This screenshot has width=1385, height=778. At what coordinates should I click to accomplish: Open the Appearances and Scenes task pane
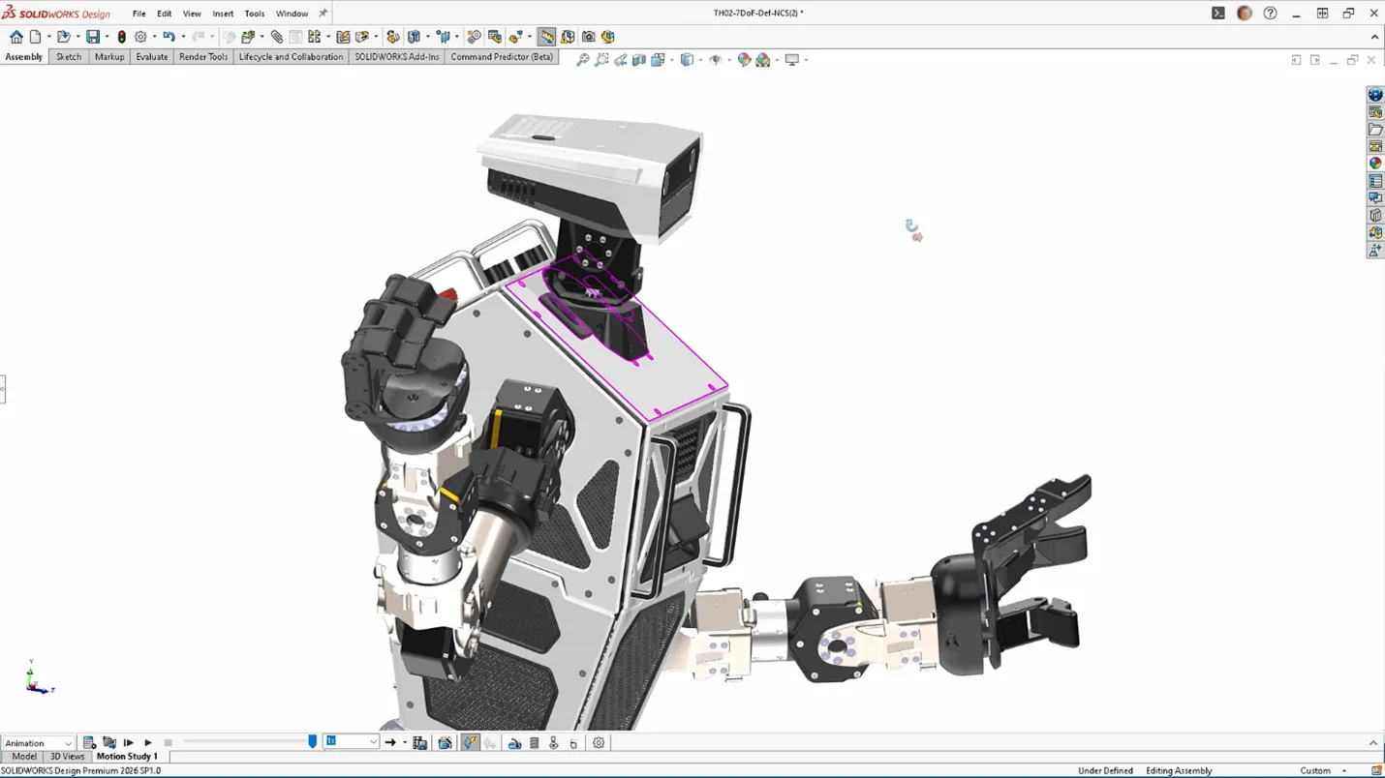pos(1374,163)
